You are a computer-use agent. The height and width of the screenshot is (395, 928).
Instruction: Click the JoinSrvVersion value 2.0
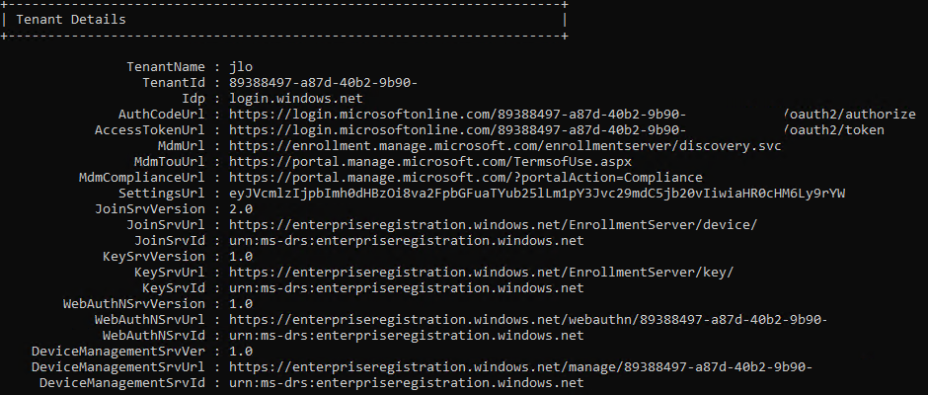(241, 209)
